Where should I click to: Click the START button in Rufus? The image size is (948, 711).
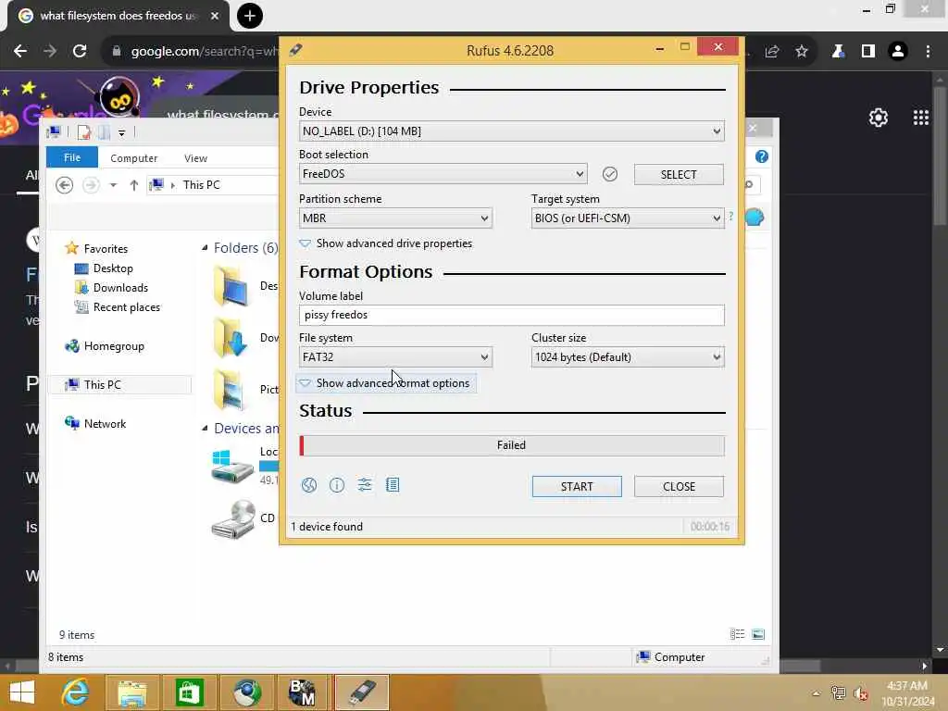coord(577,487)
